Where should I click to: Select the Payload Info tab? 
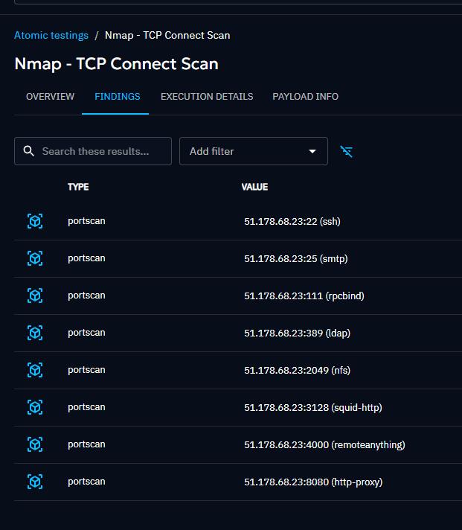[305, 97]
